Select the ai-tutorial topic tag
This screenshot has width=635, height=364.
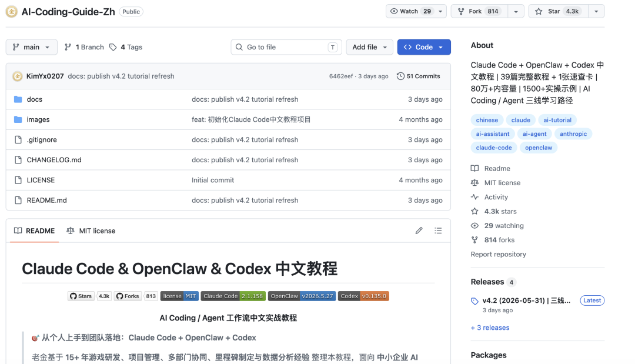(557, 120)
